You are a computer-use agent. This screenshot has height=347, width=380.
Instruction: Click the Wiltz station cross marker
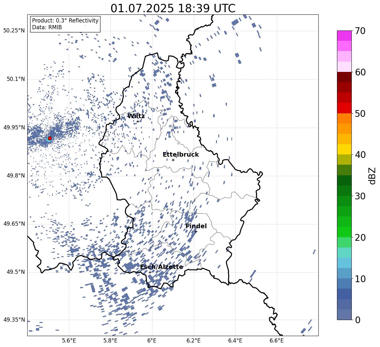[x=138, y=121]
